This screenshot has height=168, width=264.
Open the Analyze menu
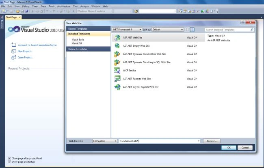(84, 6)
